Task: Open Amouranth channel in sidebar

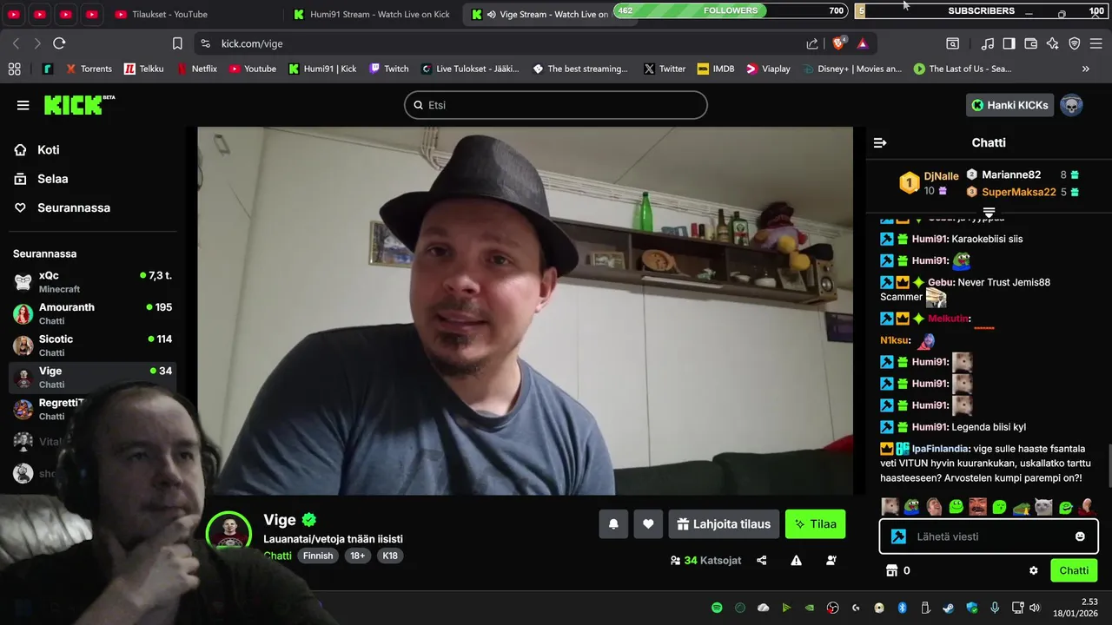Action: tap(93, 313)
